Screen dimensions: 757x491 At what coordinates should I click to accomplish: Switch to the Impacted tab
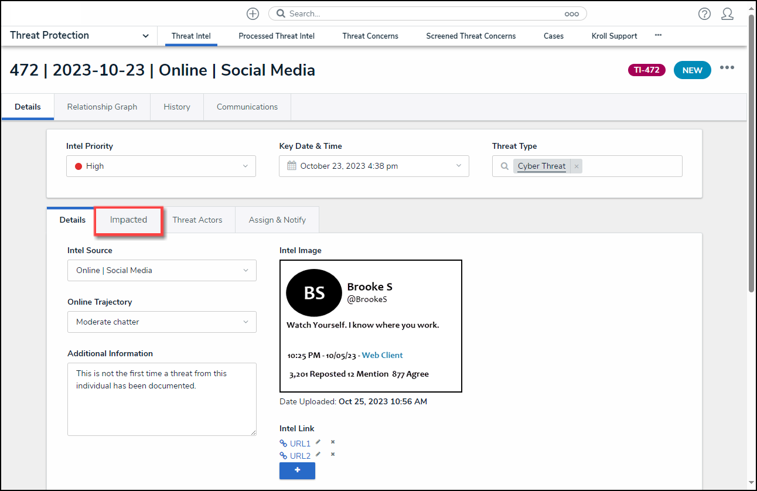128,220
